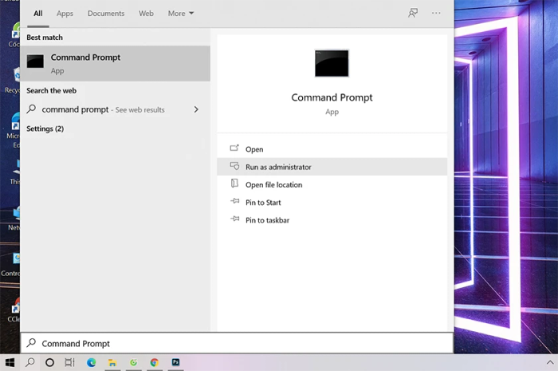
Task: Open the Documents search tab
Action: [x=106, y=14]
